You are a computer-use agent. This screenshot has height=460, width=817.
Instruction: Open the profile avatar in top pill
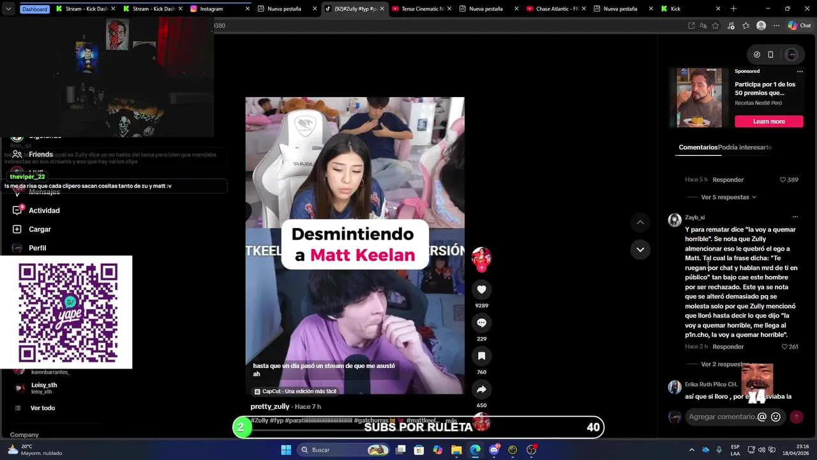click(791, 54)
